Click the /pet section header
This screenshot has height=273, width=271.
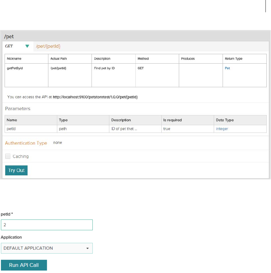[x=9, y=36]
